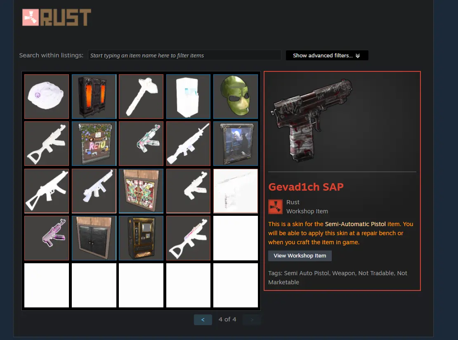The width and height of the screenshot is (458, 340).
Task: Focus the search within listings field
Action: point(184,55)
